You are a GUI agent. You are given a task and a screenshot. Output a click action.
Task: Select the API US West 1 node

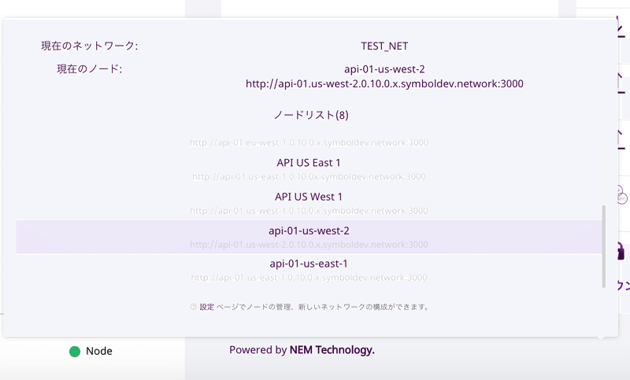(x=309, y=203)
